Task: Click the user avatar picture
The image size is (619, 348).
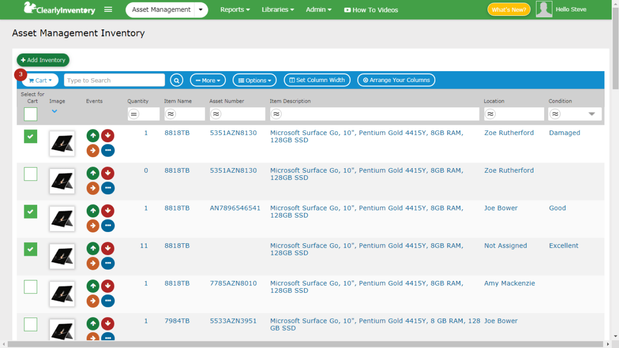Action: [x=544, y=9]
